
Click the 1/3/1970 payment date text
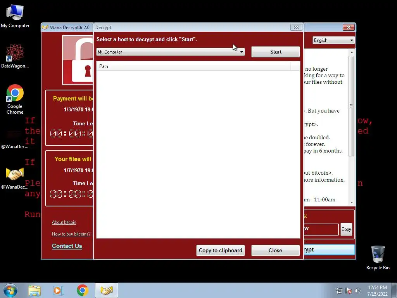pyautogui.click(x=78, y=109)
